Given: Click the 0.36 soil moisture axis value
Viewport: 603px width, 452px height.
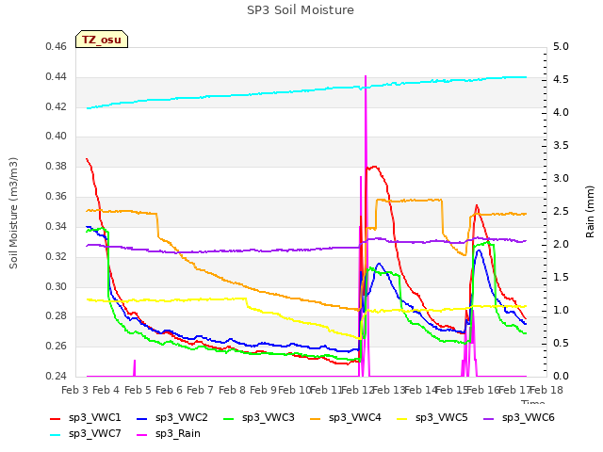Looking at the screenshot, I should click(57, 197).
